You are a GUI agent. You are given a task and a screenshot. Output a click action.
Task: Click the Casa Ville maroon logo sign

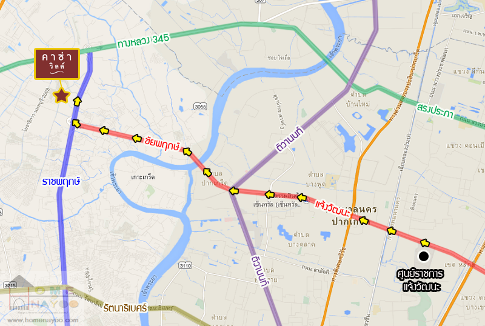[x=57, y=64]
